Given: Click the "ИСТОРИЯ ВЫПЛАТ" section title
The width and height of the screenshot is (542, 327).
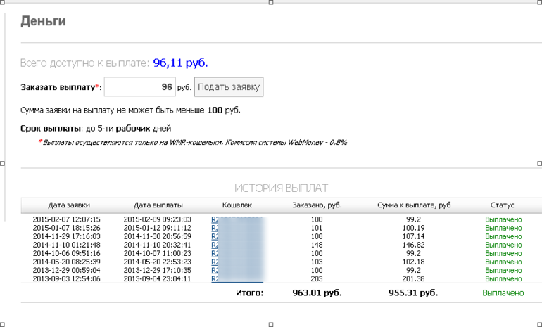Looking at the screenshot, I should [281, 188].
